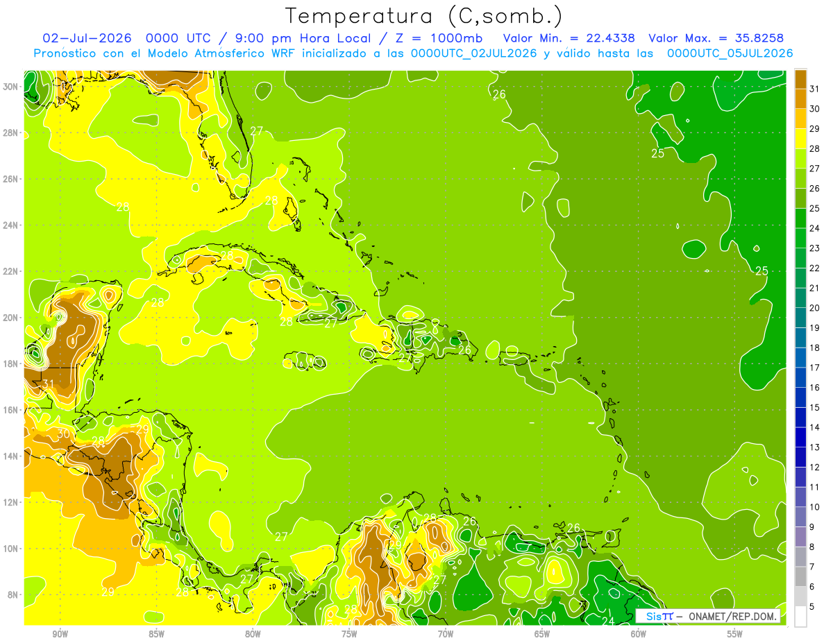Click the "12N" latitude axis label
Image resolution: width=833 pixels, height=643 pixels.
point(10,501)
